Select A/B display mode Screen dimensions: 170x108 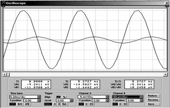tap(28, 104)
